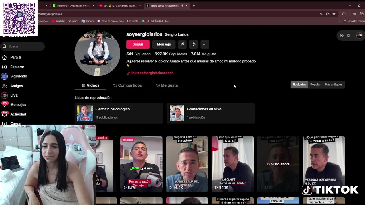
Task: Open the browser extensions puzzle icon
Action: click(x=344, y=14)
